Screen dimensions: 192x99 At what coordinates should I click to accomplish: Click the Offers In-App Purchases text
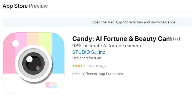pos(103,74)
